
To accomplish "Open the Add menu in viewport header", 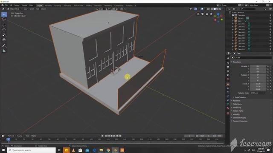I will (x=38, y=9).
